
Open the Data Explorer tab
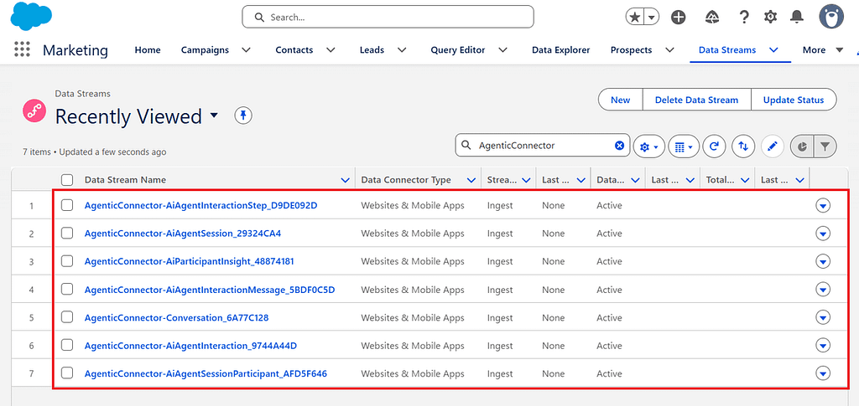coord(561,49)
